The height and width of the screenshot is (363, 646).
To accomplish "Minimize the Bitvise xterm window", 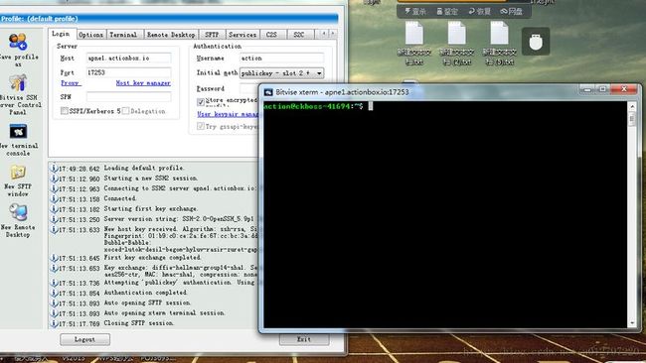I will click(x=587, y=89).
